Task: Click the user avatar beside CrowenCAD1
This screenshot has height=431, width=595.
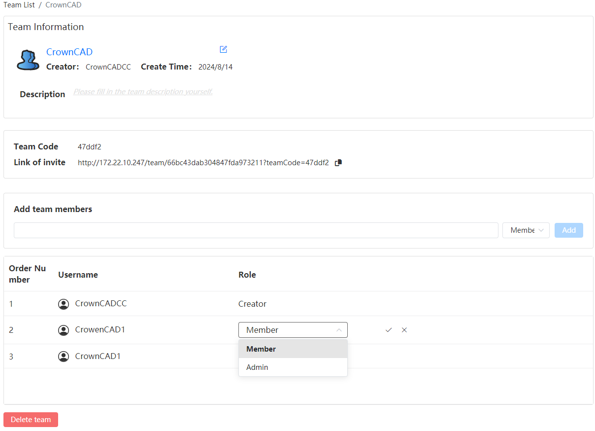Action: coord(64,330)
